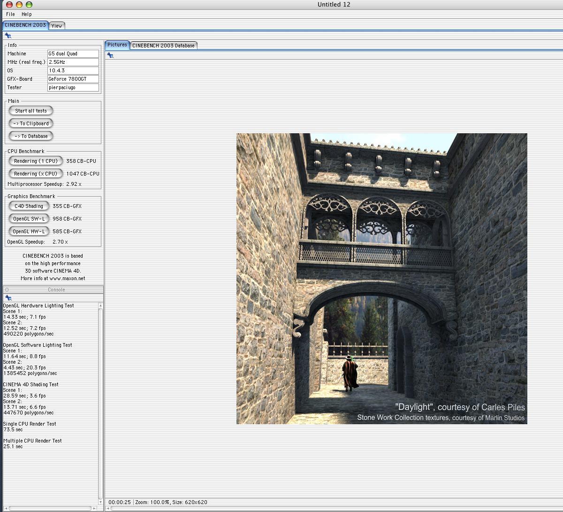Open the CINEBENCH 2003 Database tab
Screen dimensions: 563x512
click(x=163, y=46)
